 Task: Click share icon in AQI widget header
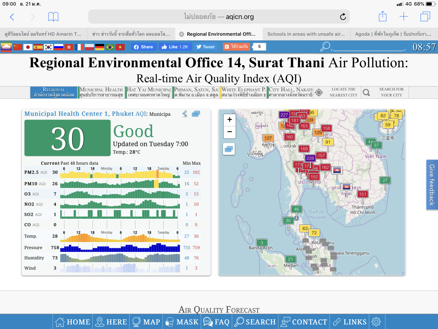click(185, 114)
